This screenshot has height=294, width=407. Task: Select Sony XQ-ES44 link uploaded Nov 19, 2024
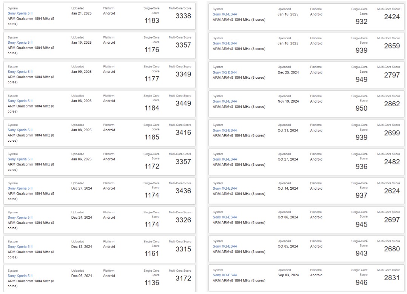point(225,101)
